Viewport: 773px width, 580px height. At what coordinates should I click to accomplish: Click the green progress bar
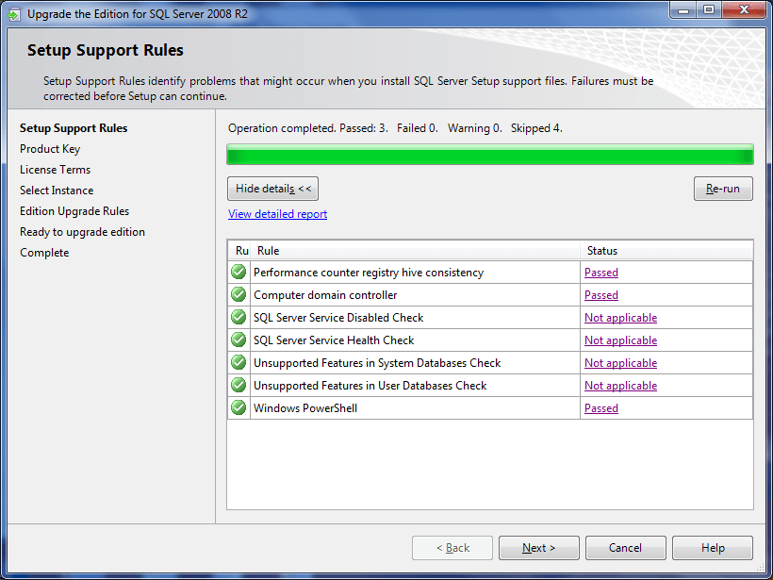coord(490,155)
